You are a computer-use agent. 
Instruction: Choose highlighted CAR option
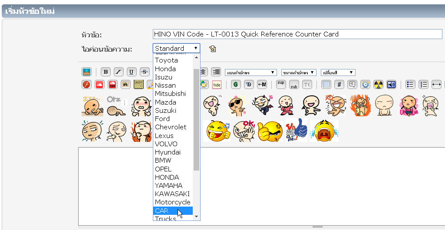(x=173, y=211)
